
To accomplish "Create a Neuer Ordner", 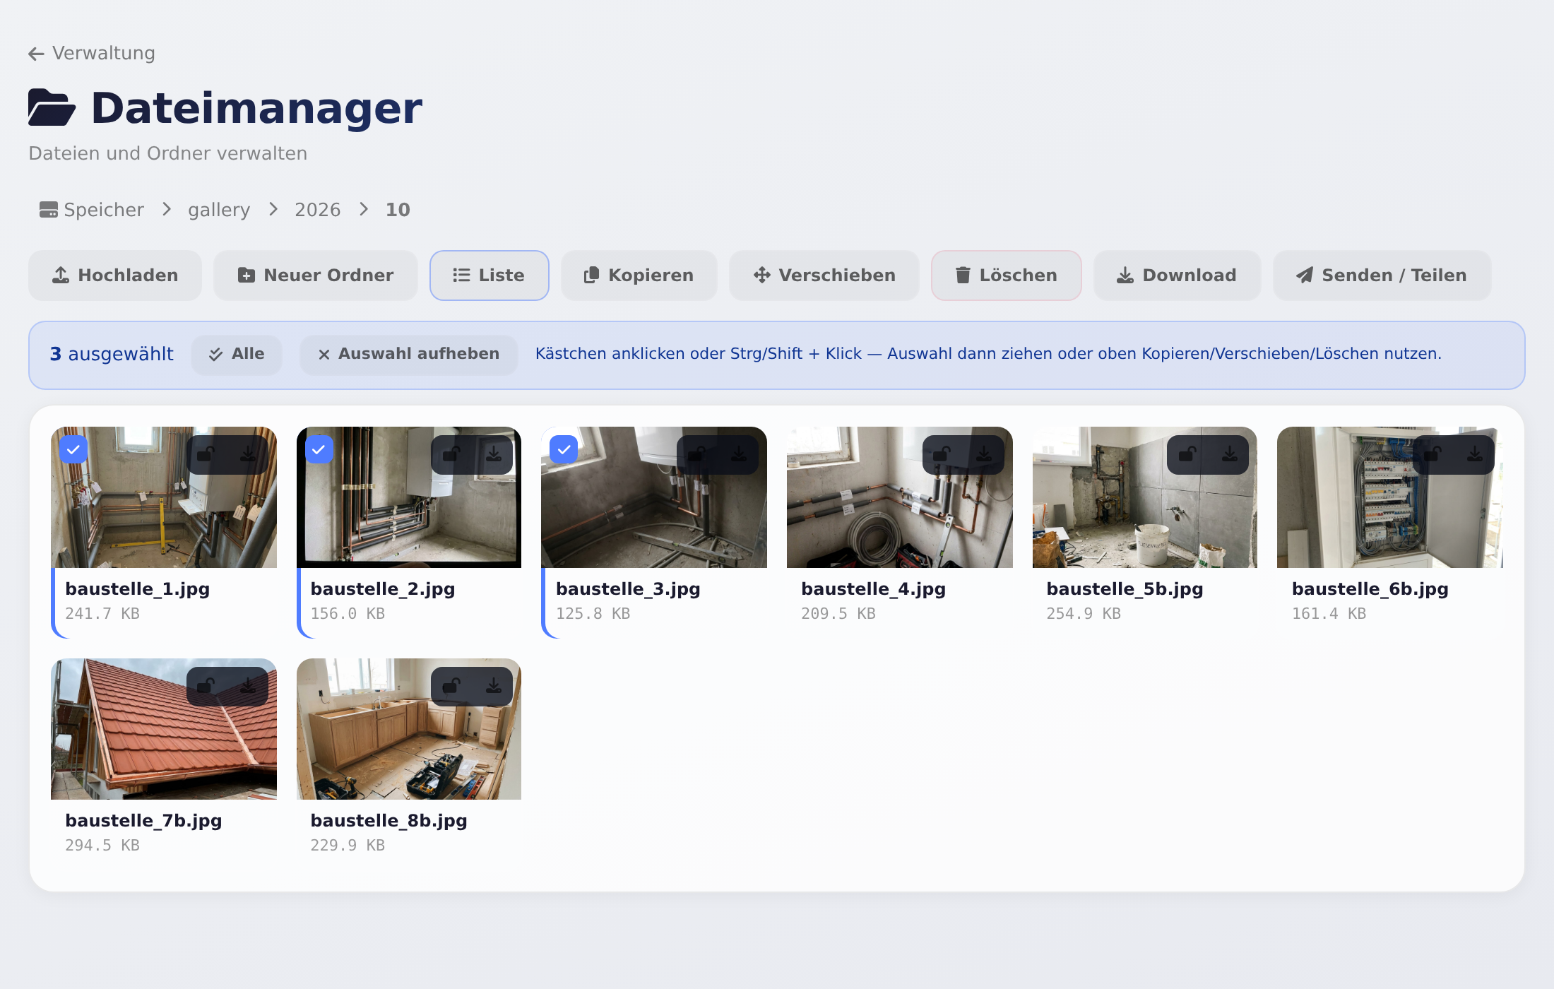I will coord(316,276).
